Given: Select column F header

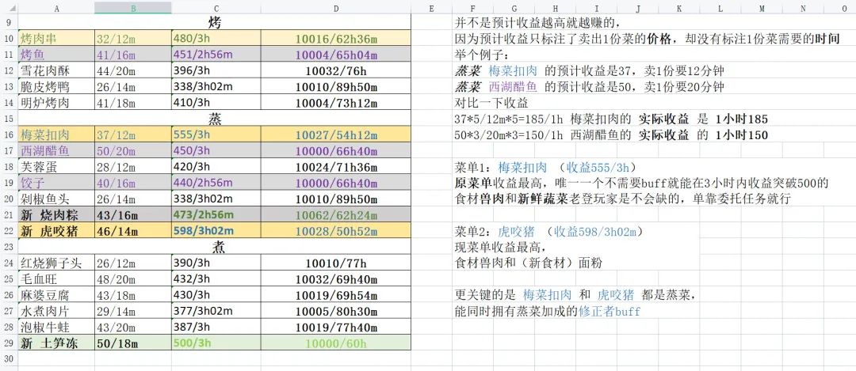Looking at the screenshot, I should pos(472,8).
